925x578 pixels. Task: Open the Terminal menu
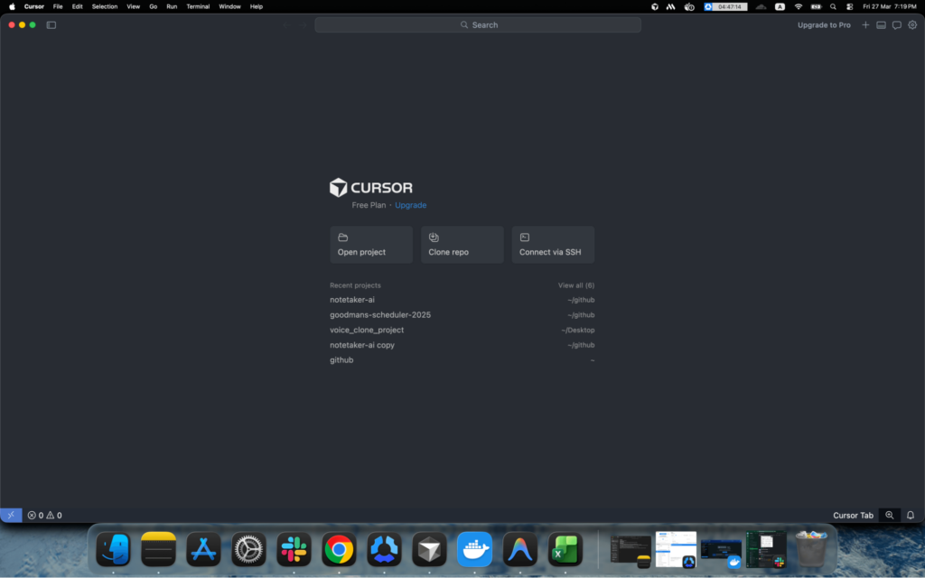(x=198, y=6)
